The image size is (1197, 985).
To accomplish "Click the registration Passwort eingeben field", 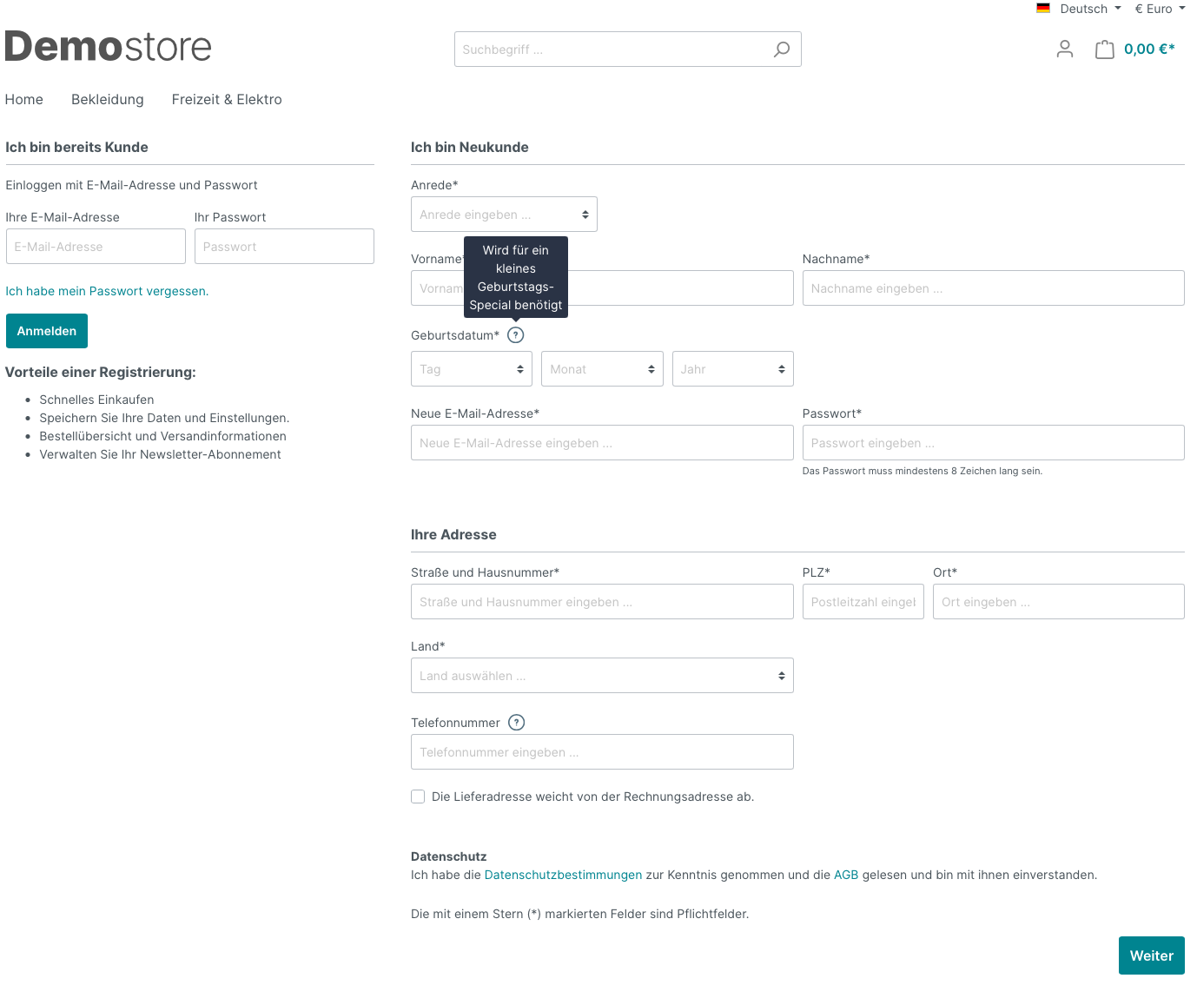I will [x=994, y=443].
